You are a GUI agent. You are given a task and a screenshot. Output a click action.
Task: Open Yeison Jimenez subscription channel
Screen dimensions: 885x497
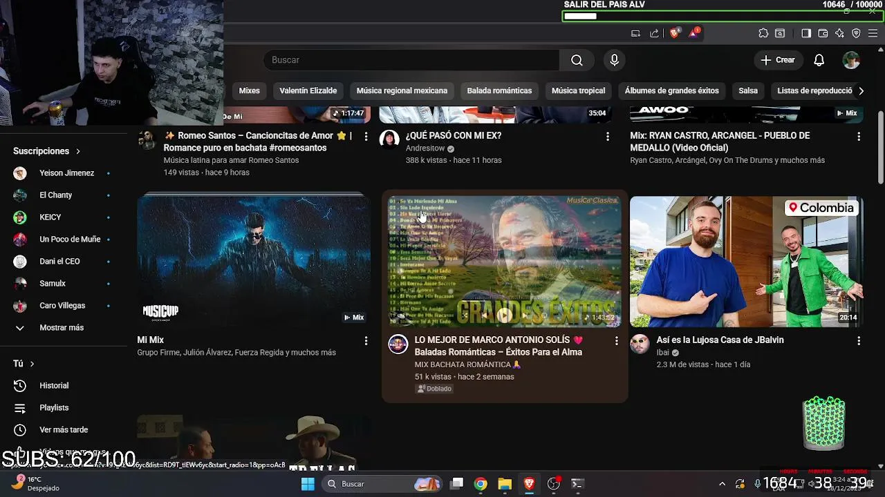[63, 173]
